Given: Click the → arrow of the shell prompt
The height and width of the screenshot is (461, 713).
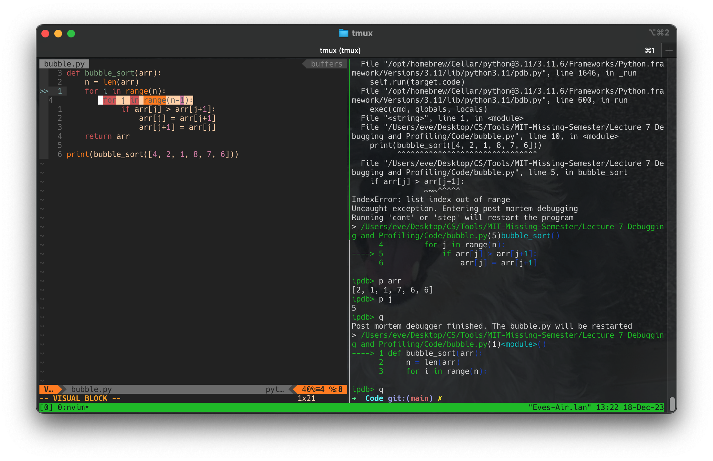Looking at the screenshot, I should pos(354,398).
